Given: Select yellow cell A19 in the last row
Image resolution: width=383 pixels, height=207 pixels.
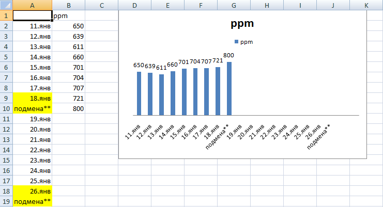Looking at the screenshot, I should [x=33, y=201].
